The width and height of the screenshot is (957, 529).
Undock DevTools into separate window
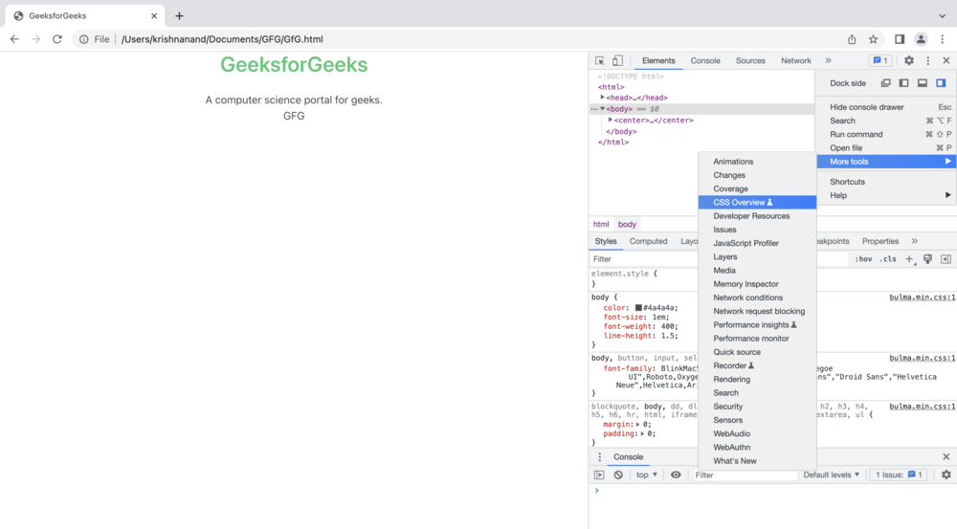pos(885,83)
